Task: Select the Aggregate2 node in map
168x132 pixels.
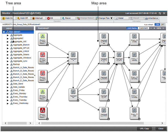Action: 73,95
